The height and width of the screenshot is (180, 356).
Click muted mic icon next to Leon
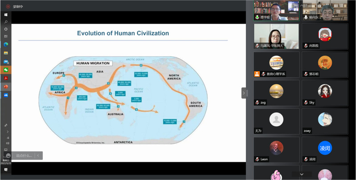click(257, 160)
